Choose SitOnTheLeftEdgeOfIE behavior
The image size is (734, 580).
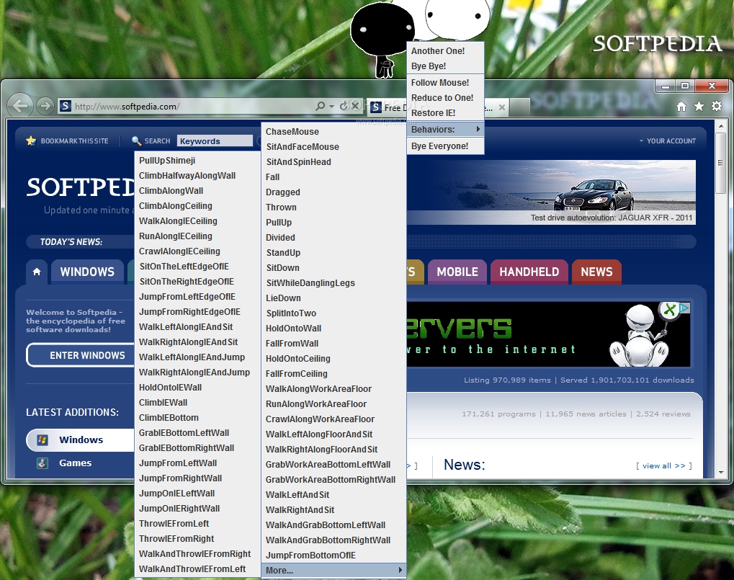tap(197, 267)
